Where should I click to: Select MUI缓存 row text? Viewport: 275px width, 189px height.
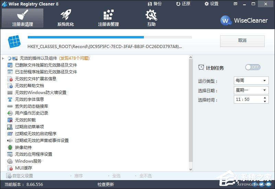point(24,168)
